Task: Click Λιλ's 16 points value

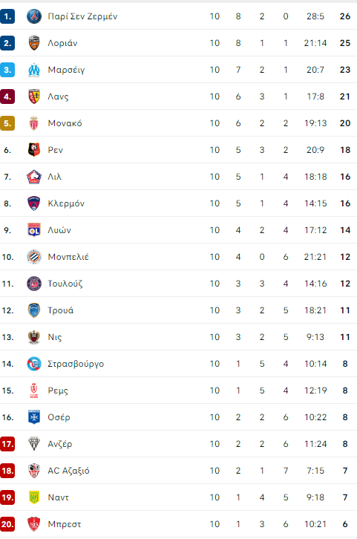Action: pos(345,177)
